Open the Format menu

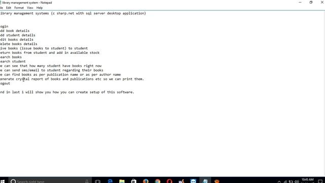click(19, 8)
